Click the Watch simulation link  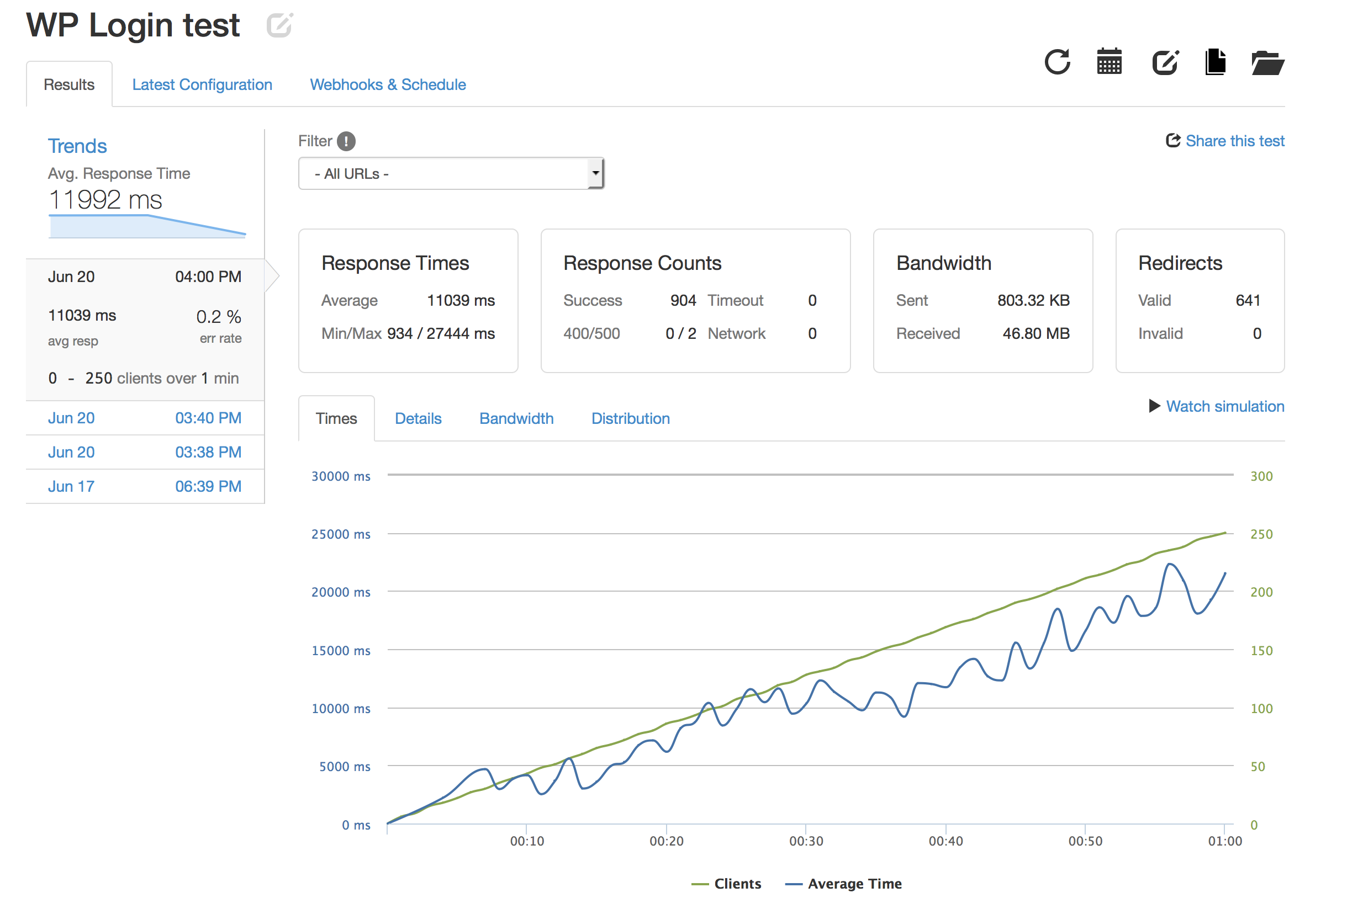click(x=1225, y=406)
